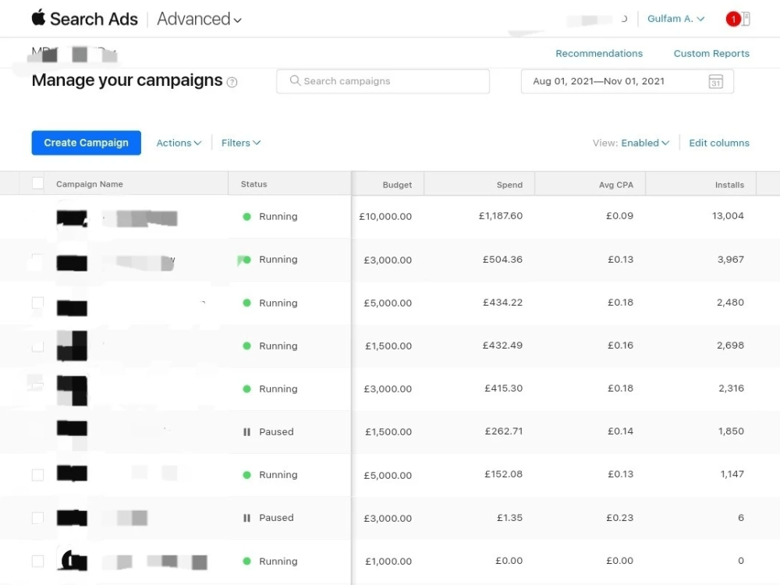Click the Create Campaign button
This screenshot has width=780, height=585.
coord(86,143)
